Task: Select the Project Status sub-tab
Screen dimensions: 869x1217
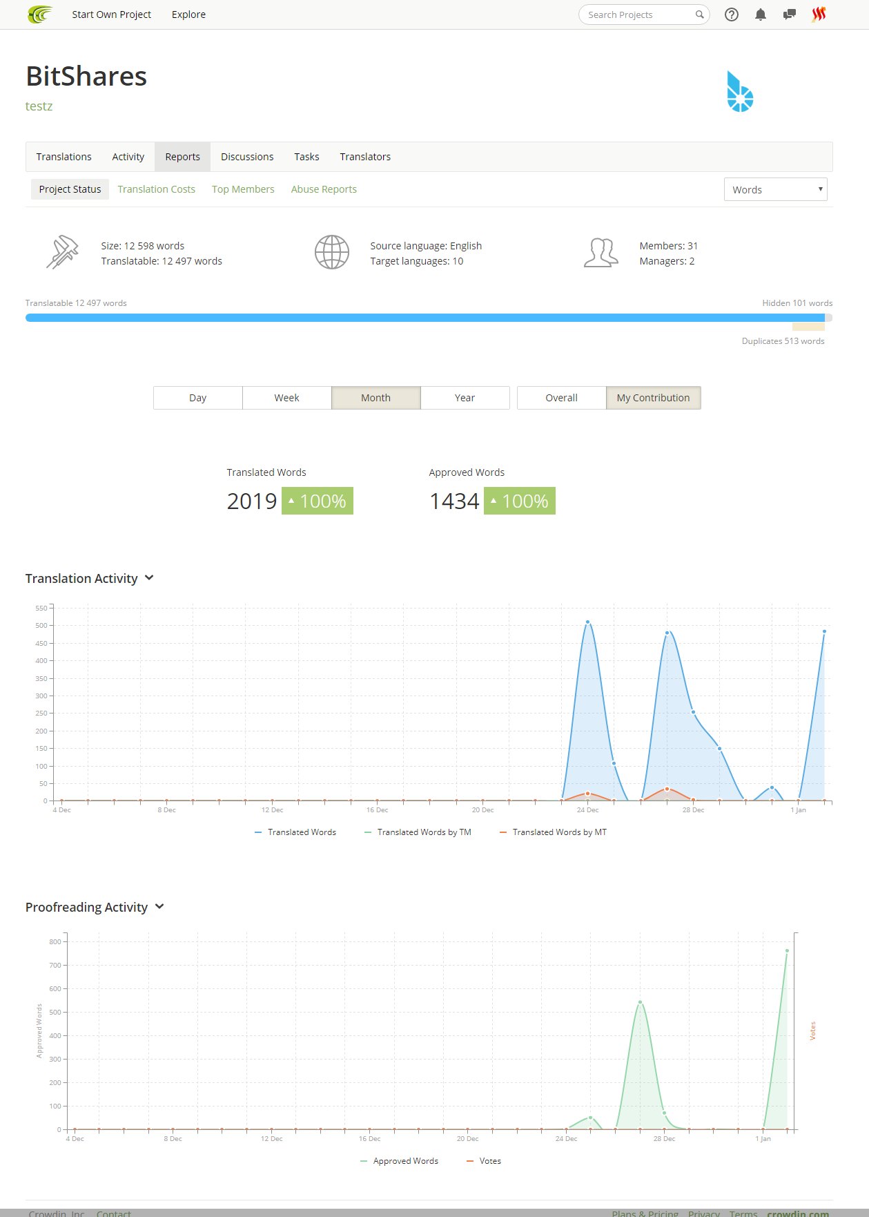Action: (70, 189)
